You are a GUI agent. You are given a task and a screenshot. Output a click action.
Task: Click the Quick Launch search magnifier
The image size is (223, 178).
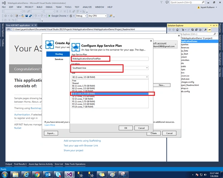pyautogui.click(x=203, y=2)
